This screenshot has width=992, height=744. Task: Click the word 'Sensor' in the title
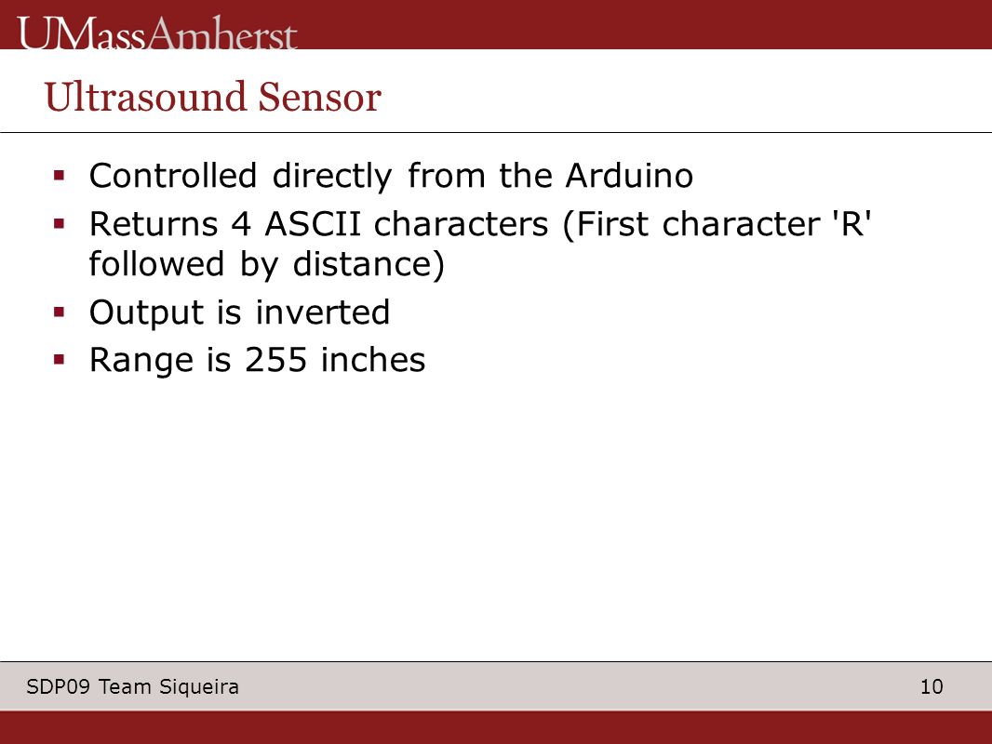tap(319, 97)
